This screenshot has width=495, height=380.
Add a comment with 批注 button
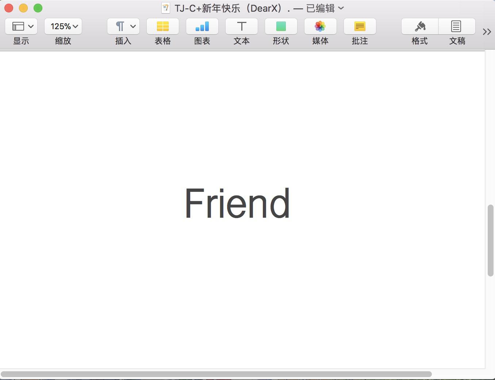click(x=360, y=26)
